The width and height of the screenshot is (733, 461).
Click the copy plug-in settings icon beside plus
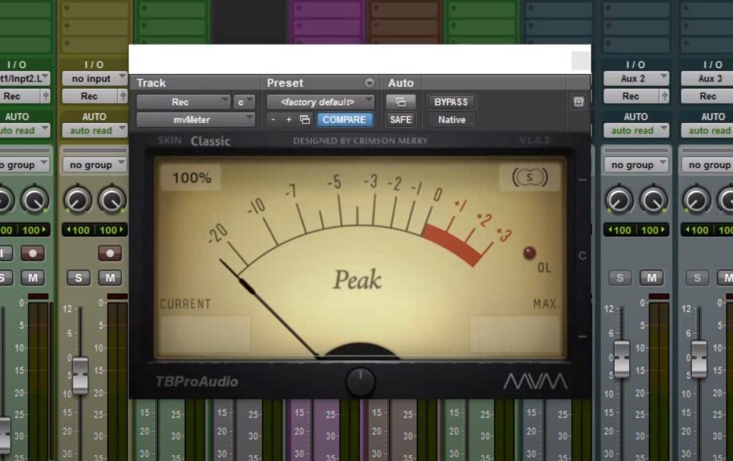tap(305, 120)
